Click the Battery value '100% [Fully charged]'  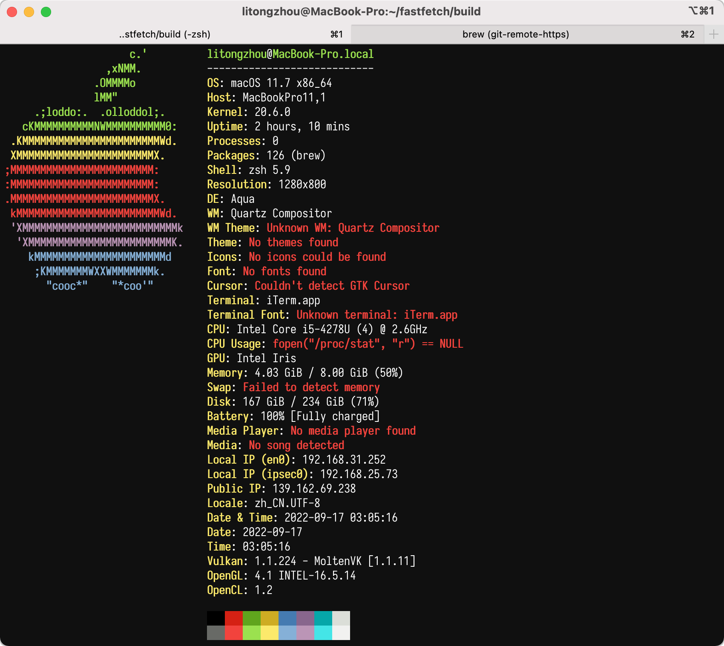(320, 416)
